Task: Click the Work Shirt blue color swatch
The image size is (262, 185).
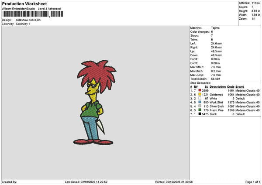Action: (200, 102)
